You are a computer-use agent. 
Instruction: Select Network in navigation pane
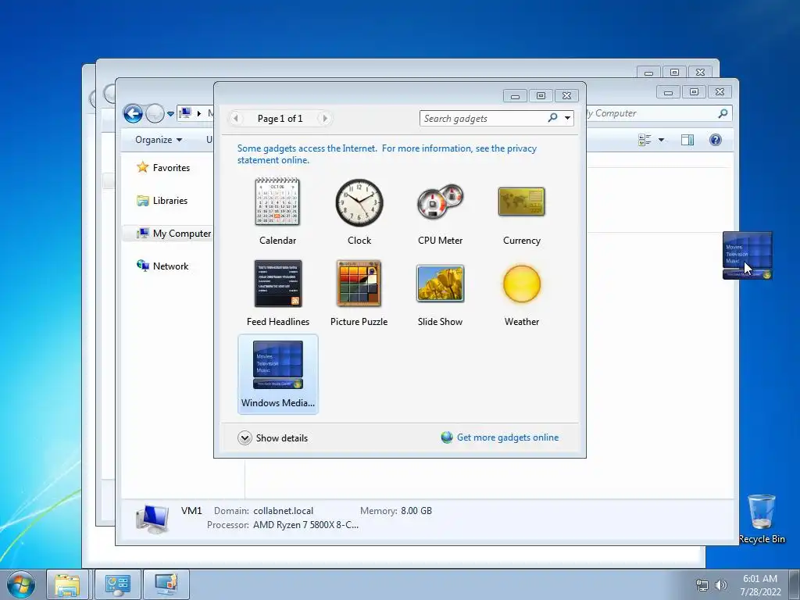coord(162,266)
